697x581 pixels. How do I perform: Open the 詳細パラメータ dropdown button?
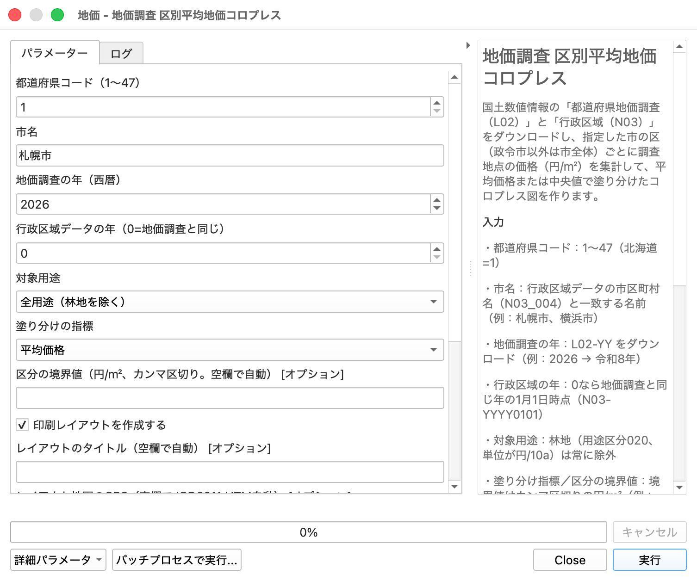[x=58, y=560]
